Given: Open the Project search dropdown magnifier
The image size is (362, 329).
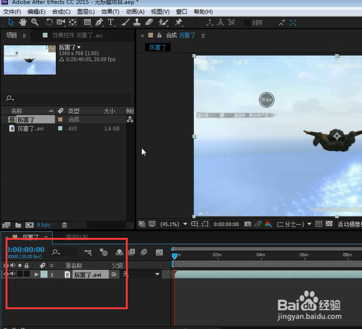Looking at the screenshot, I should pyautogui.click(x=10, y=99).
